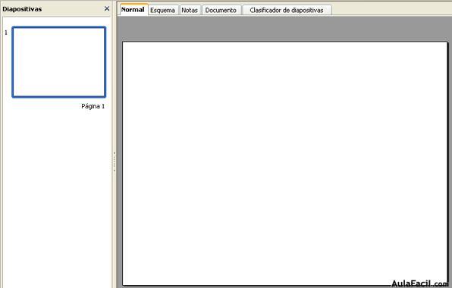Open the Documento view tab

click(x=221, y=10)
